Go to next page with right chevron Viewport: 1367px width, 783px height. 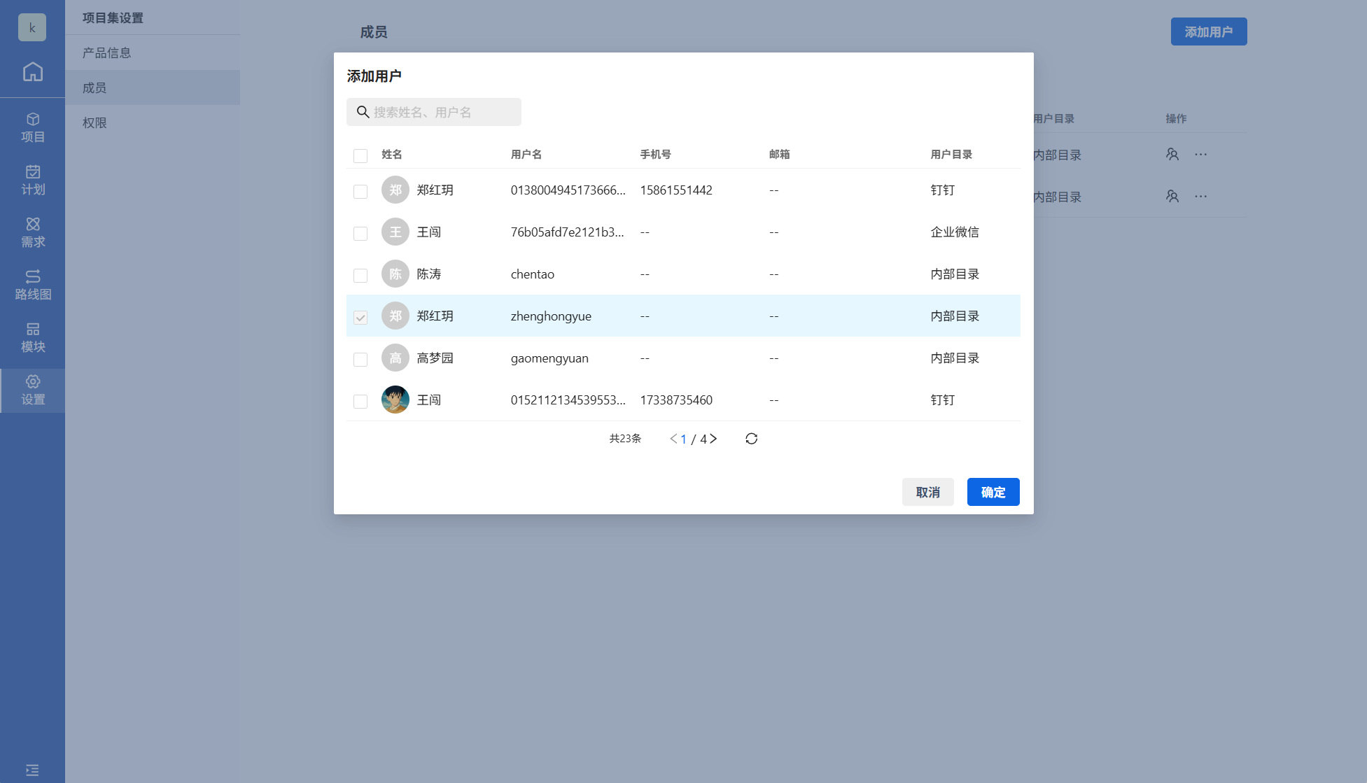click(714, 439)
